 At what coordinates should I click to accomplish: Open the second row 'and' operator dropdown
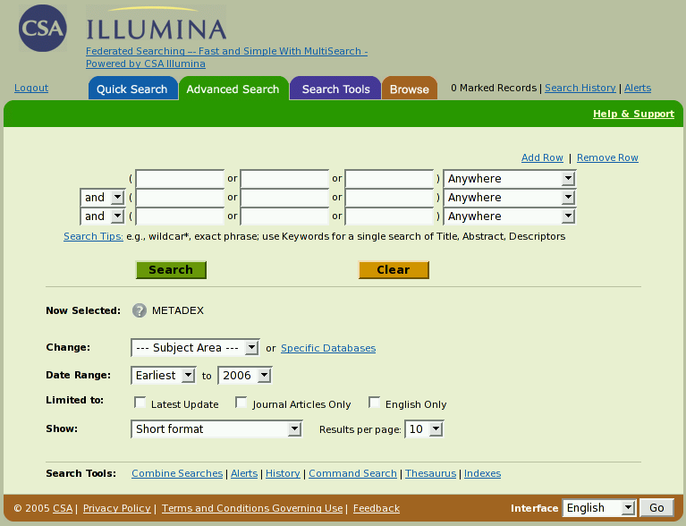pyautogui.click(x=103, y=198)
